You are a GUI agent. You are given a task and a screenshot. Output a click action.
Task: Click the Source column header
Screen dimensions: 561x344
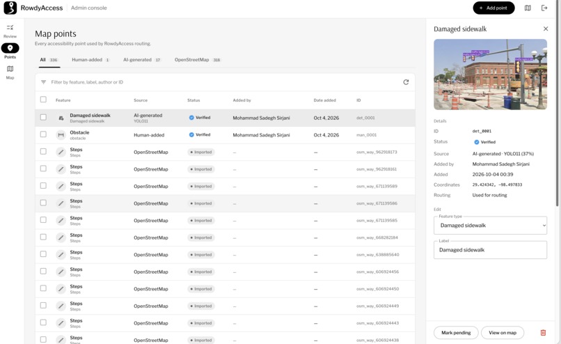pos(141,100)
